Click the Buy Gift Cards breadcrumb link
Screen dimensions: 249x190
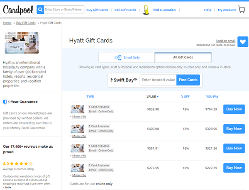26,23
